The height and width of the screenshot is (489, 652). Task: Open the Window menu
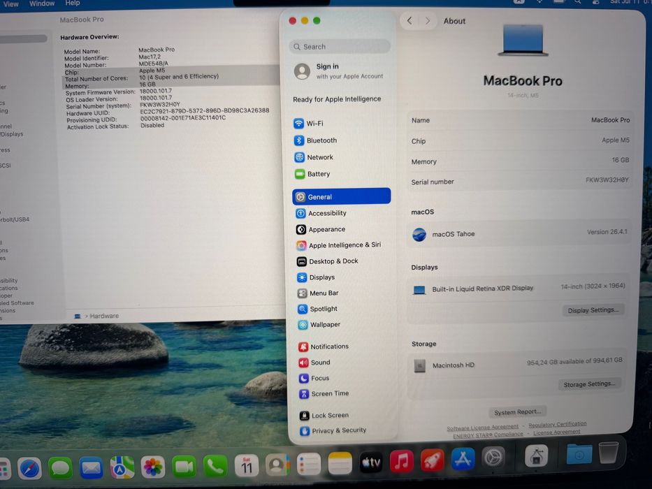click(42, 3)
